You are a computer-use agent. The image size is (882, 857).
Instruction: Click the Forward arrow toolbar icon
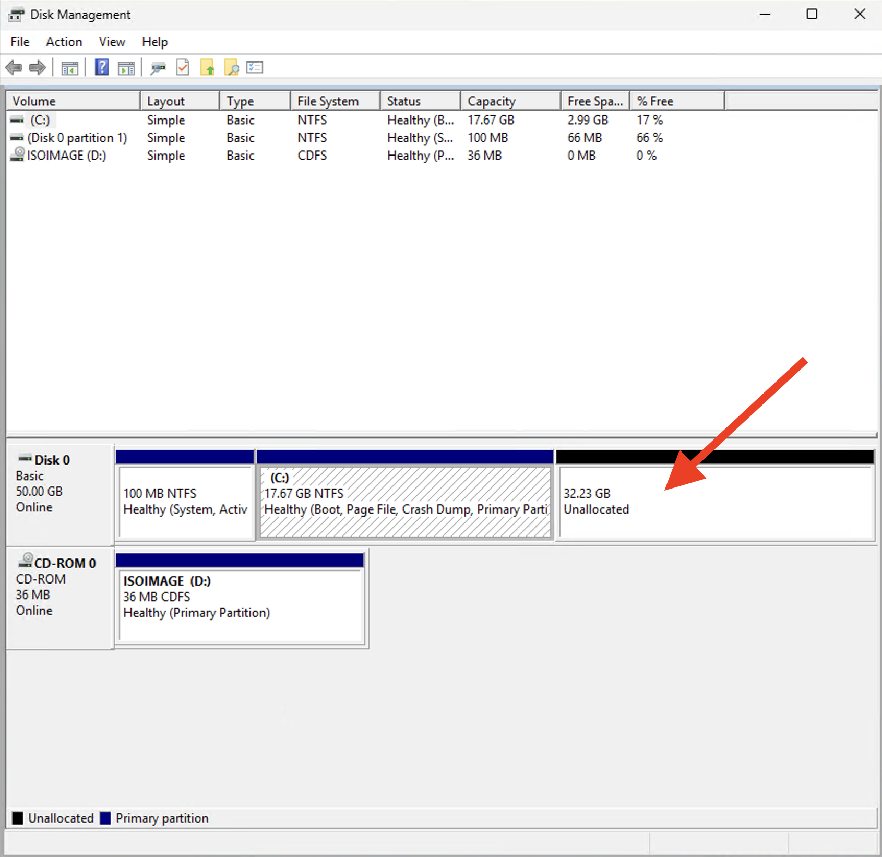click(38, 67)
